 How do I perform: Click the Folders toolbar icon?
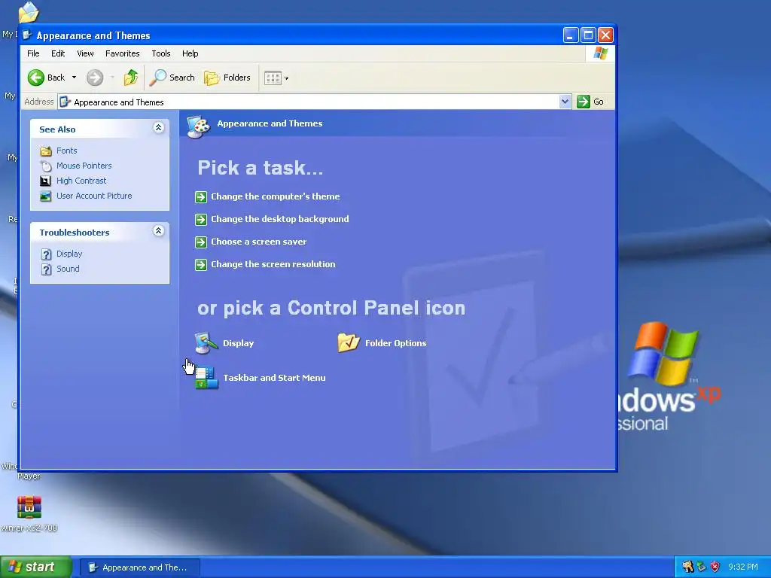[x=212, y=78]
